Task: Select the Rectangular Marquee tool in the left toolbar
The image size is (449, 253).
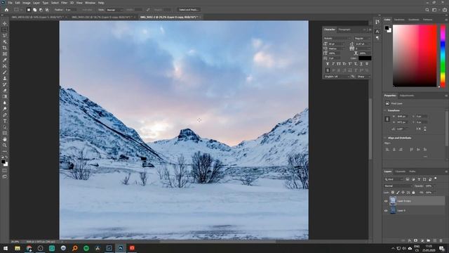Action: (5, 30)
